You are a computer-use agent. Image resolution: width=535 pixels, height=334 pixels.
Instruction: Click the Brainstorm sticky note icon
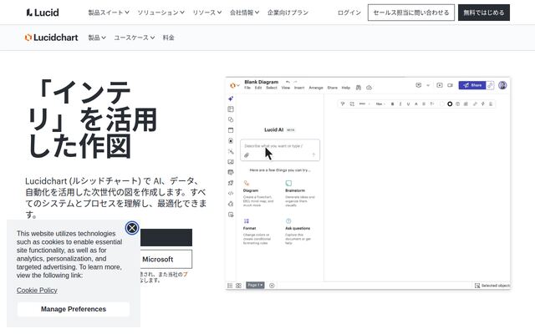(x=288, y=184)
